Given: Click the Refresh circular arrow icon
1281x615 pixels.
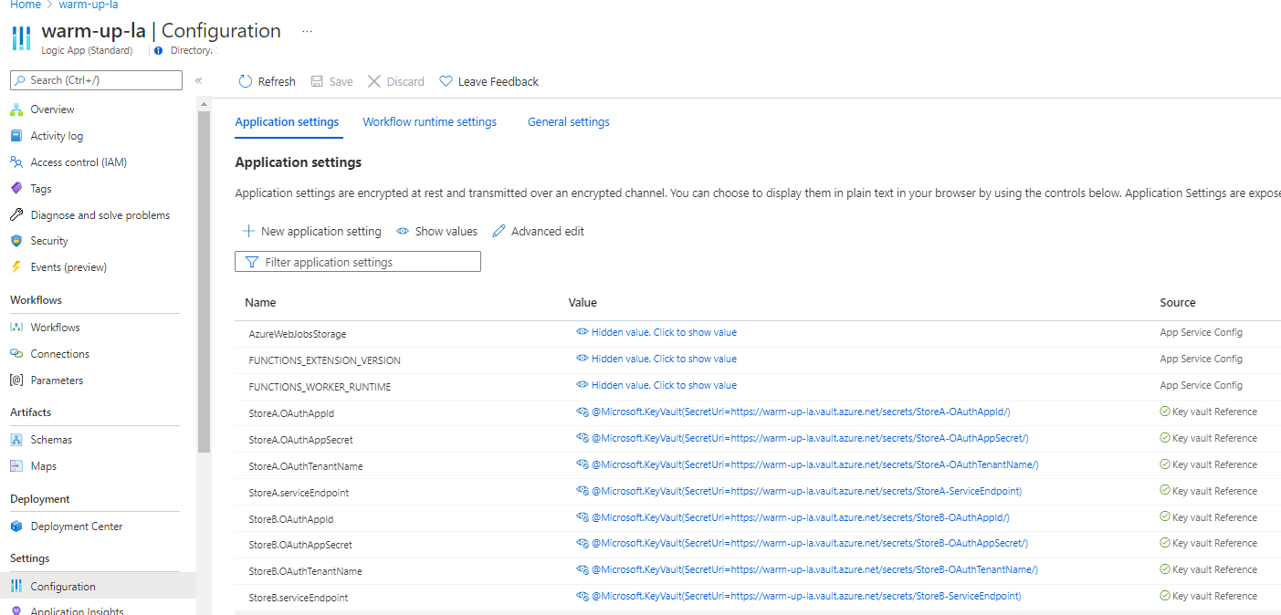Looking at the screenshot, I should tap(245, 81).
